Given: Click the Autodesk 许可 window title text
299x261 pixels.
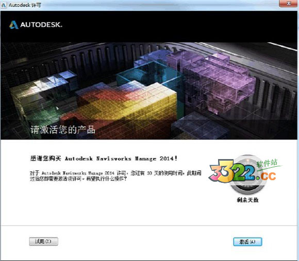Looking at the screenshot, I should click(25, 5).
